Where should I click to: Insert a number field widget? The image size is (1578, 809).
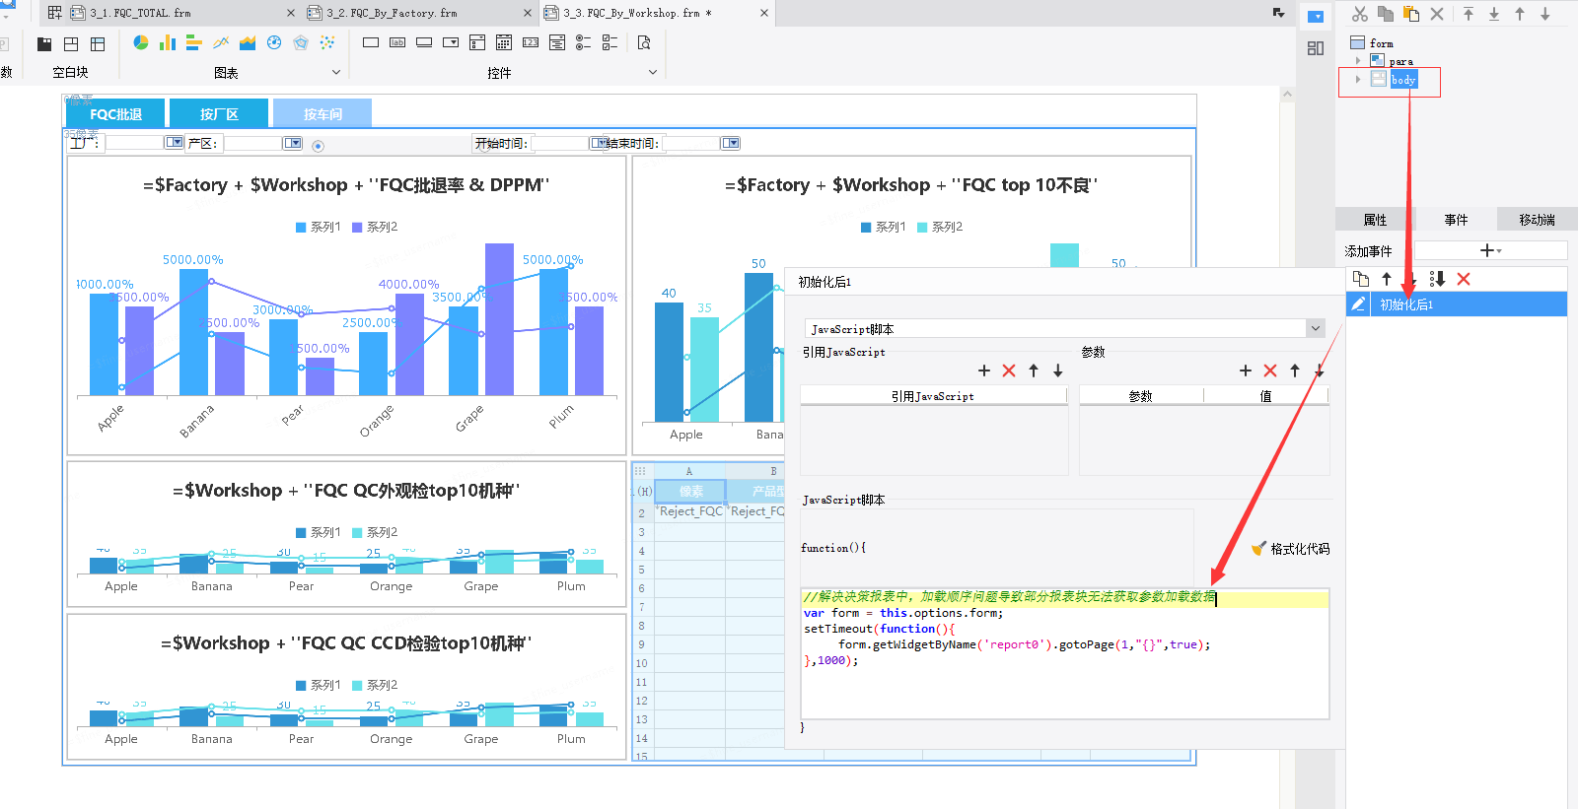[x=531, y=42]
